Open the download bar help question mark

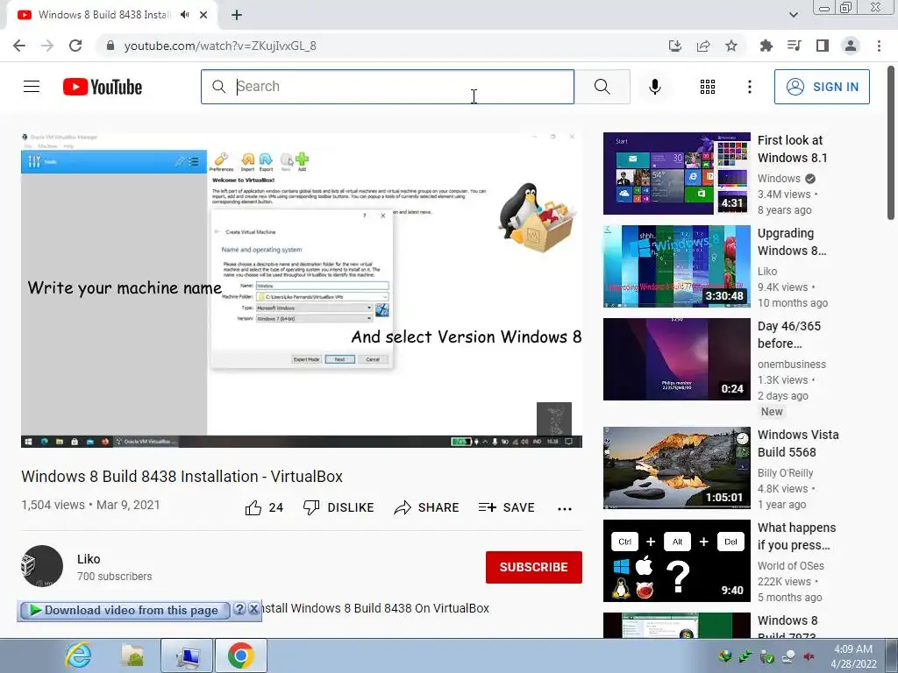(x=240, y=609)
